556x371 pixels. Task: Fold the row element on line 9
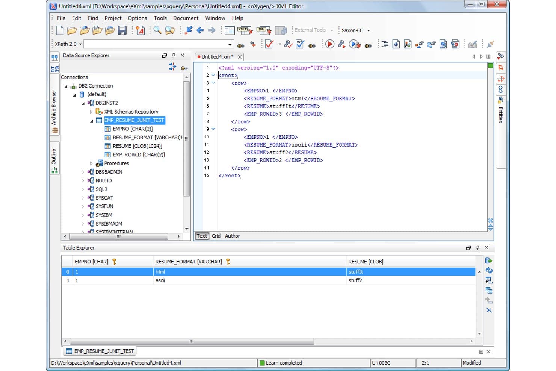coord(213,129)
